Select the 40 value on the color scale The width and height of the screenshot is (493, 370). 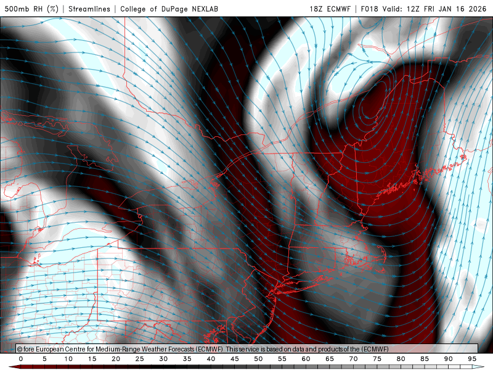coord(211,359)
